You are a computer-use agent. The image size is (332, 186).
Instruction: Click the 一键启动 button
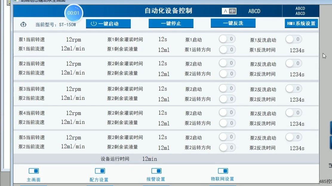tap(108, 24)
